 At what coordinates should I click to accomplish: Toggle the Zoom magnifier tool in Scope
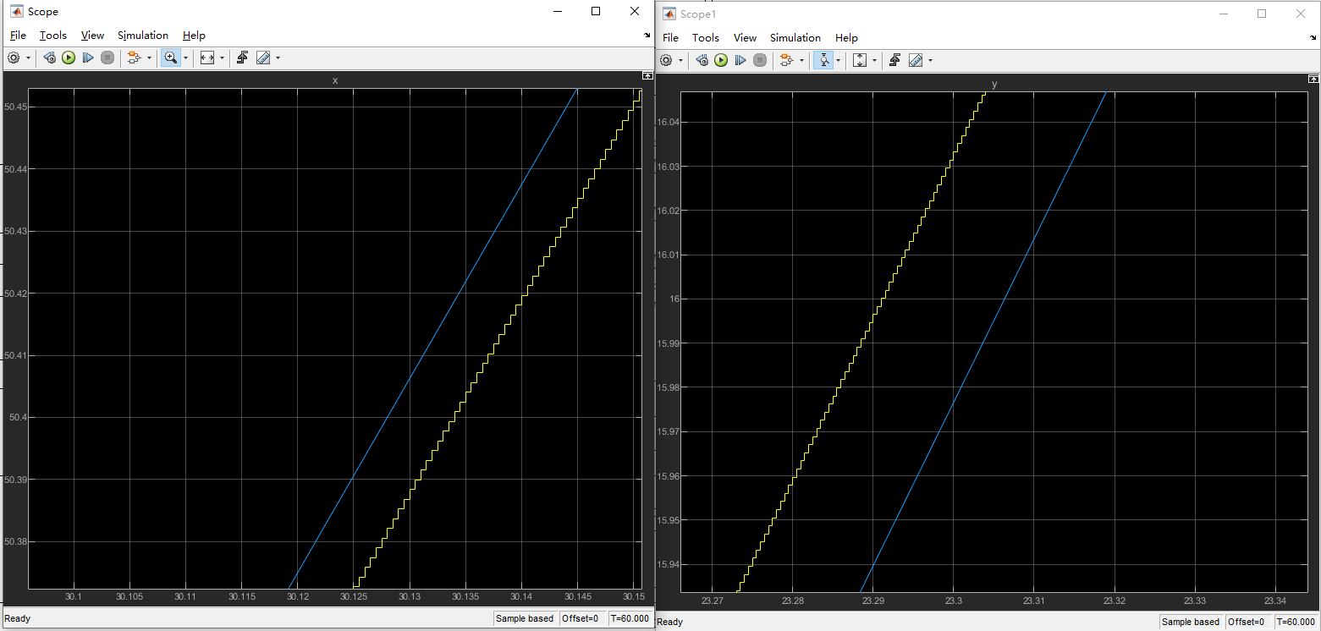pyautogui.click(x=170, y=58)
